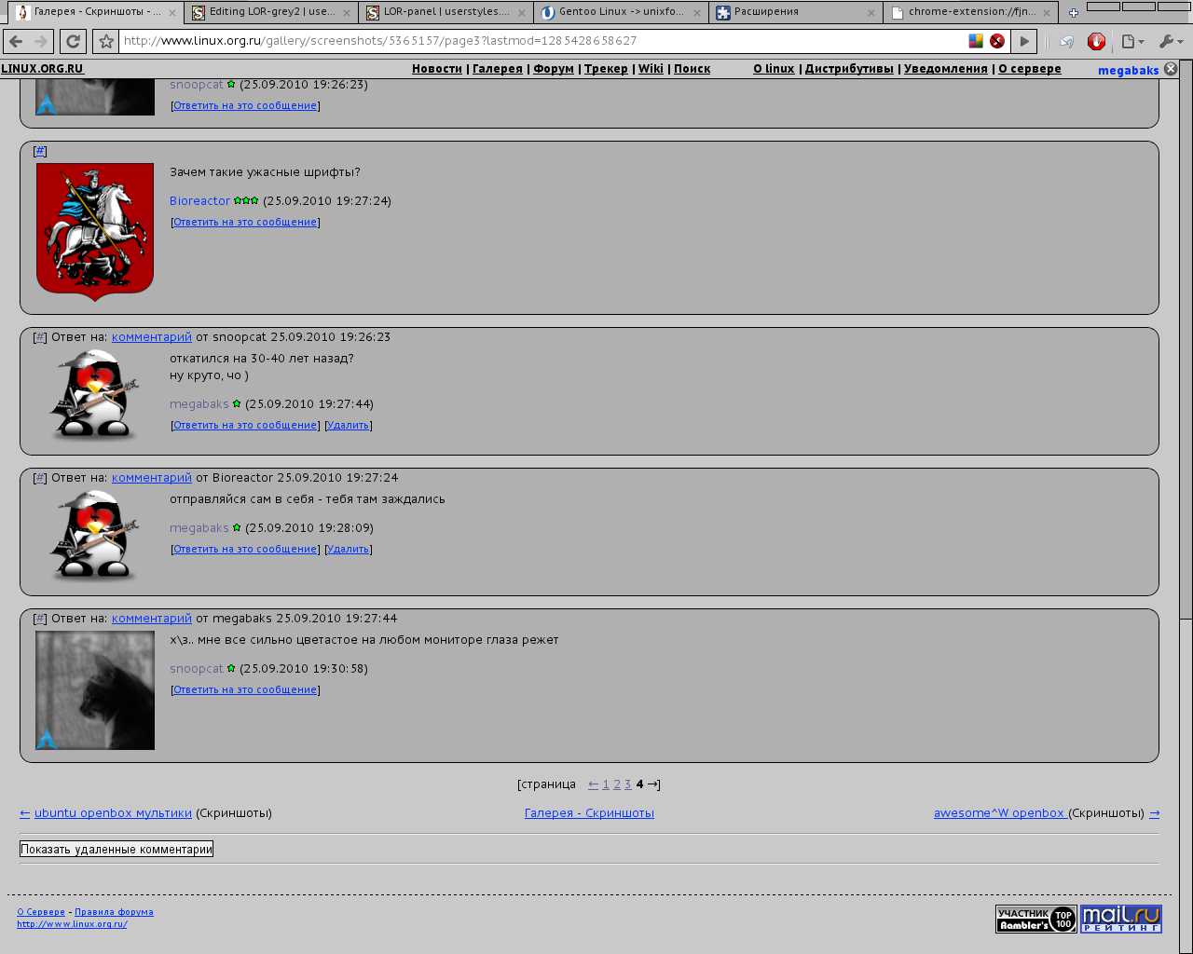Viewport: 1193px width, 954px height.
Task: Go to page 3 of comments
Action: [628, 784]
